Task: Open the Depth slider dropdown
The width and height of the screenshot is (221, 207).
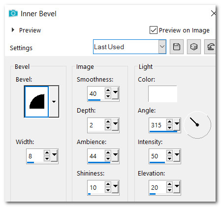Action: [x=115, y=124]
